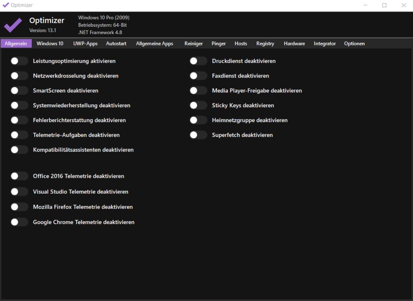This screenshot has height=301, width=413.
Task: Toggle Fehlerberichterstattung deaktivieren switch
Action: tap(19, 120)
